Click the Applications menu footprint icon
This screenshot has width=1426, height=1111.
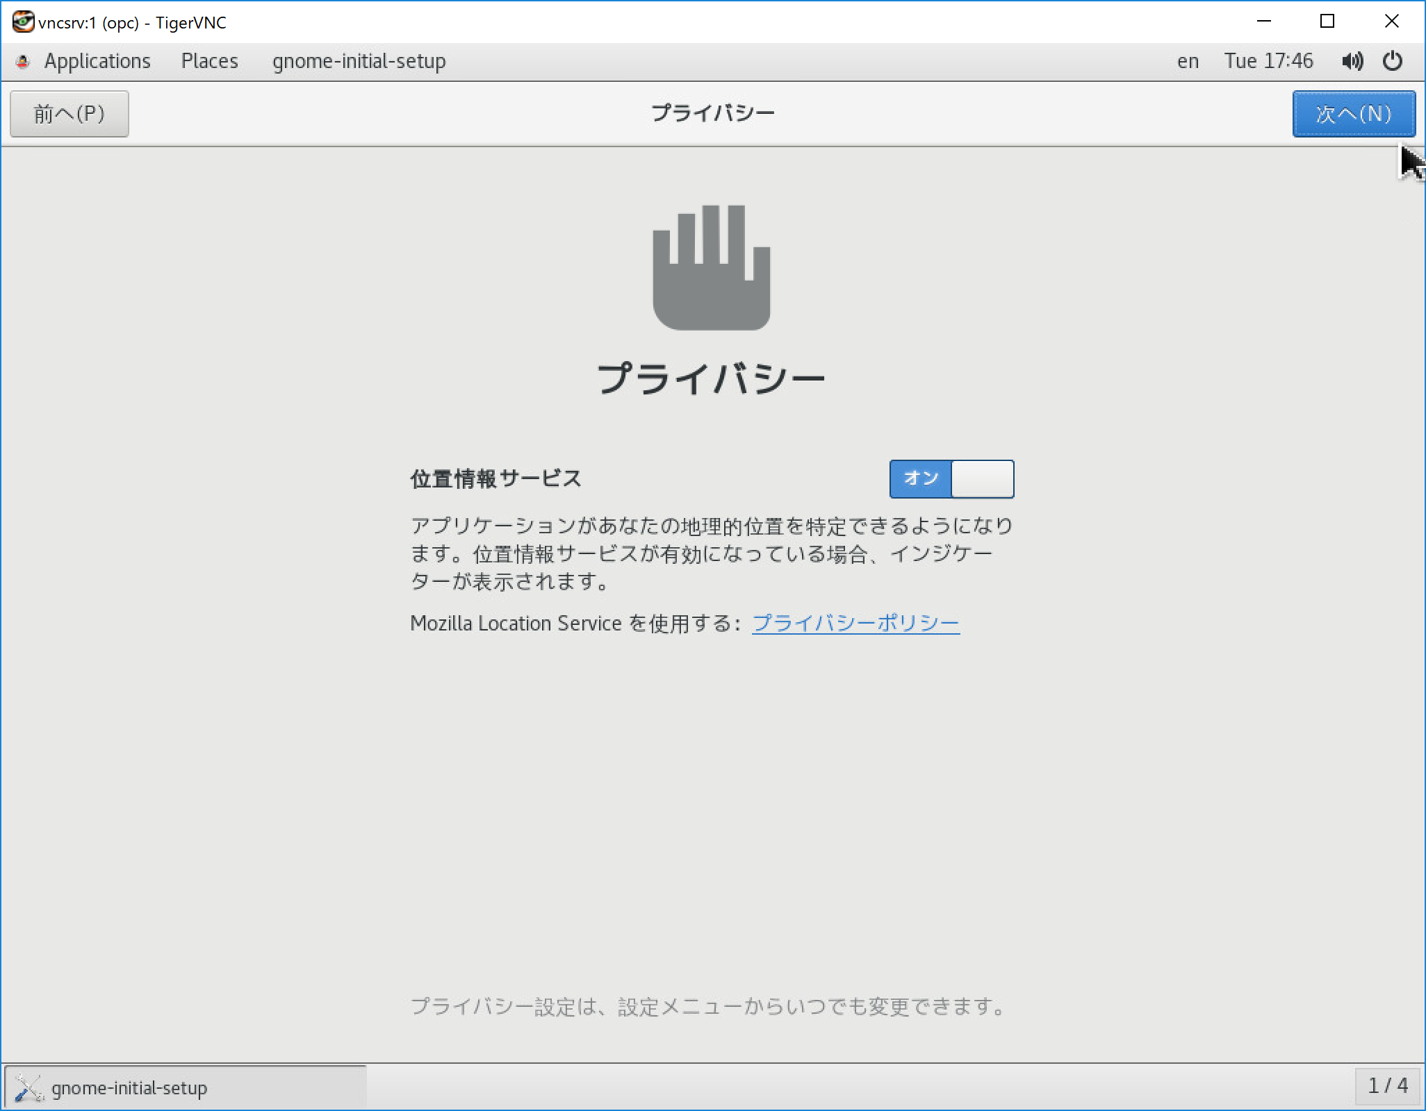tap(22, 61)
